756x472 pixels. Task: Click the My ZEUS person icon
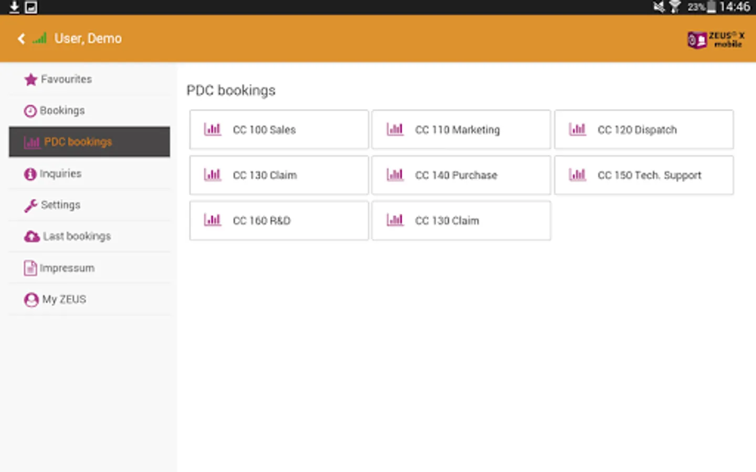coord(31,299)
